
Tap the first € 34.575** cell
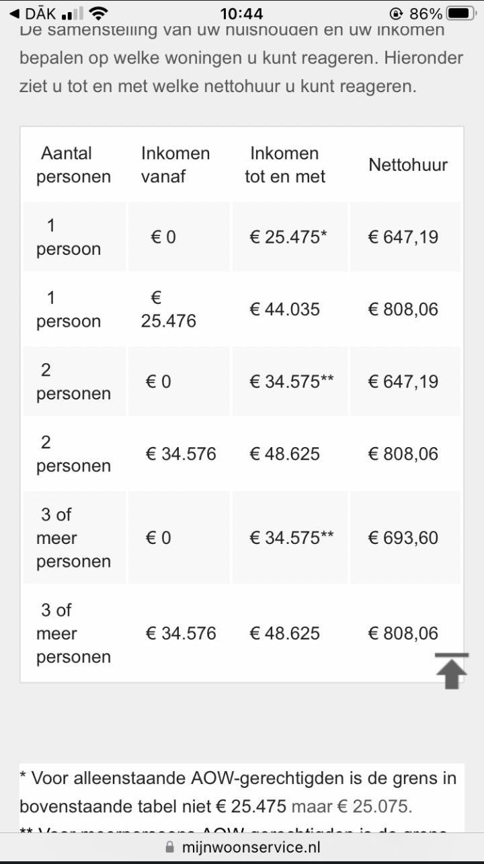pyautogui.click(x=290, y=381)
